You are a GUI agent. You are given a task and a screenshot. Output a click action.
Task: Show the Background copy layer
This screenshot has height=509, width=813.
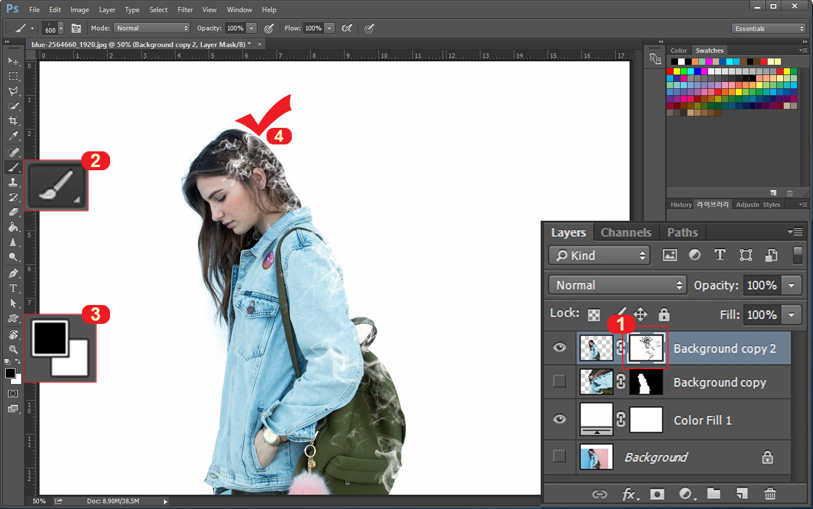pyautogui.click(x=560, y=381)
